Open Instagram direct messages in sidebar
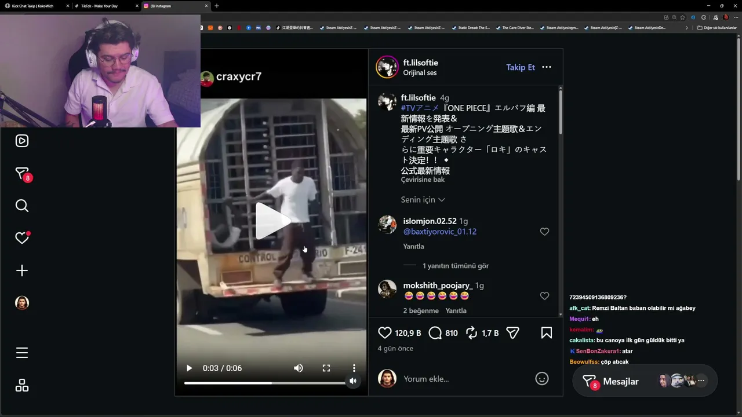This screenshot has width=742, height=417. pyautogui.click(x=22, y=174)
